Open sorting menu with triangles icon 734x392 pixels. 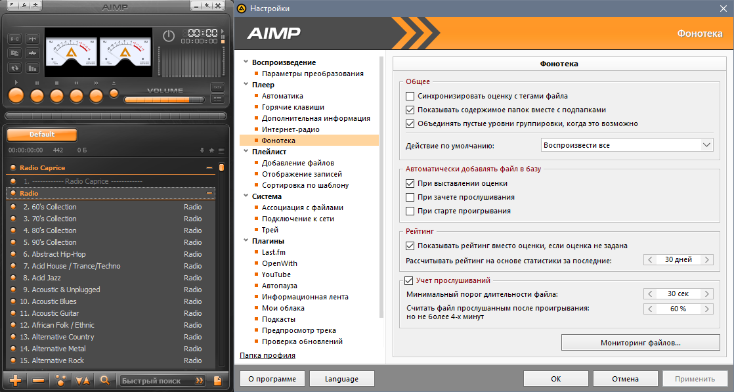coord(83,380)
